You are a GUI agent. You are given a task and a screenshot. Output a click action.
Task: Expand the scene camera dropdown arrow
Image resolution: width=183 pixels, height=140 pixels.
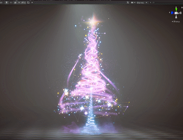click(135, 2)
